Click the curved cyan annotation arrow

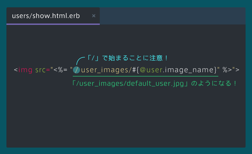(x=80, y=61)
